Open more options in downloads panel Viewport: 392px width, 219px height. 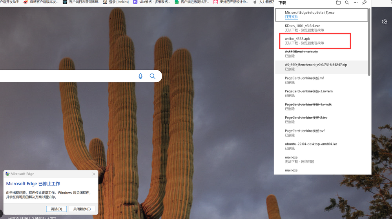(356, 2)
